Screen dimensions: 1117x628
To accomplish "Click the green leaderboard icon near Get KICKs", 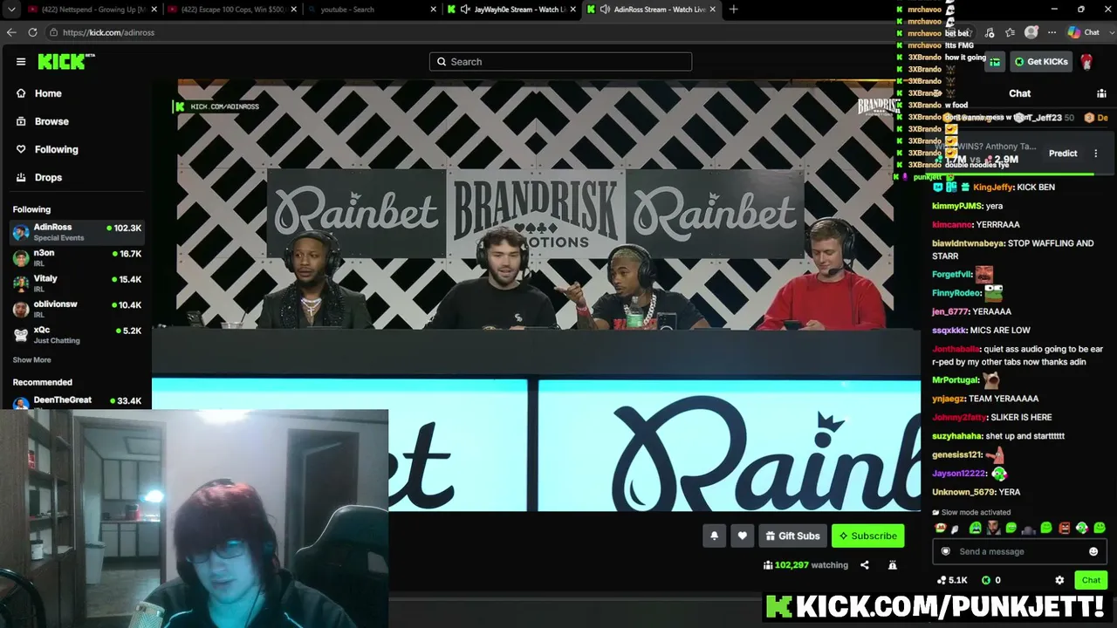I will 995,62.
